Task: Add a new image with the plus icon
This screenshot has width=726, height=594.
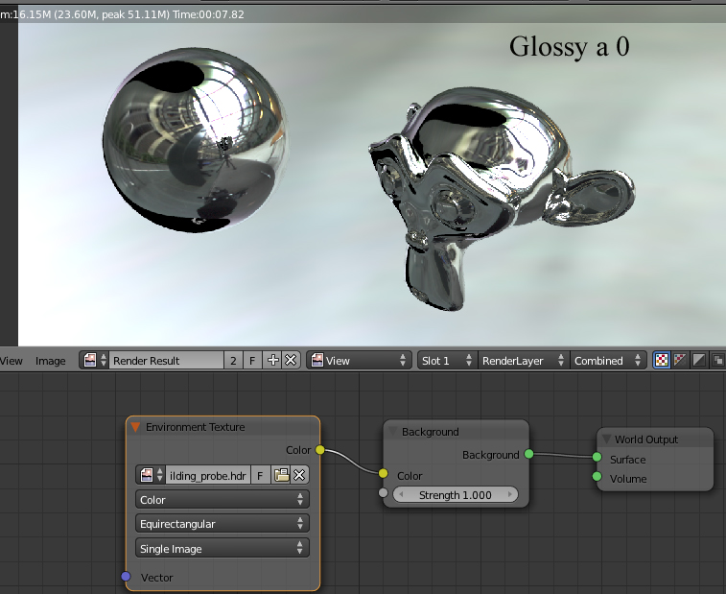Action: click(272, 360)
